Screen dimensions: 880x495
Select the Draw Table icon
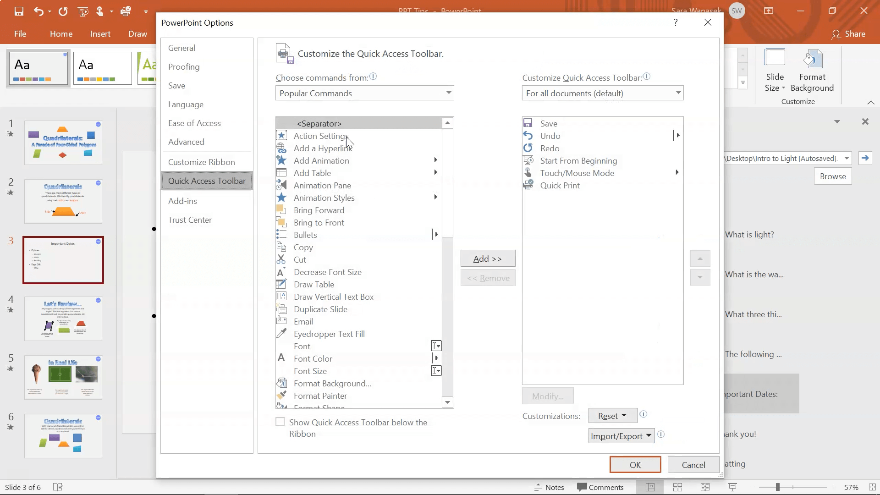[282, 284]
